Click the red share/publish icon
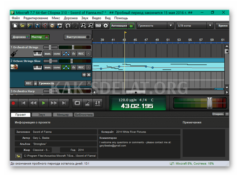 click(x=45, y=26)
